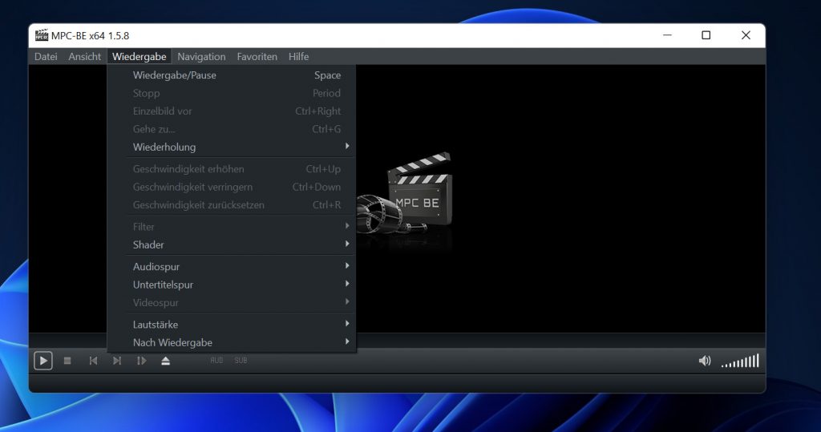Expand the Wiederholung submenu
The height and width of the screenshot is (432, 821).
point(232,147)
